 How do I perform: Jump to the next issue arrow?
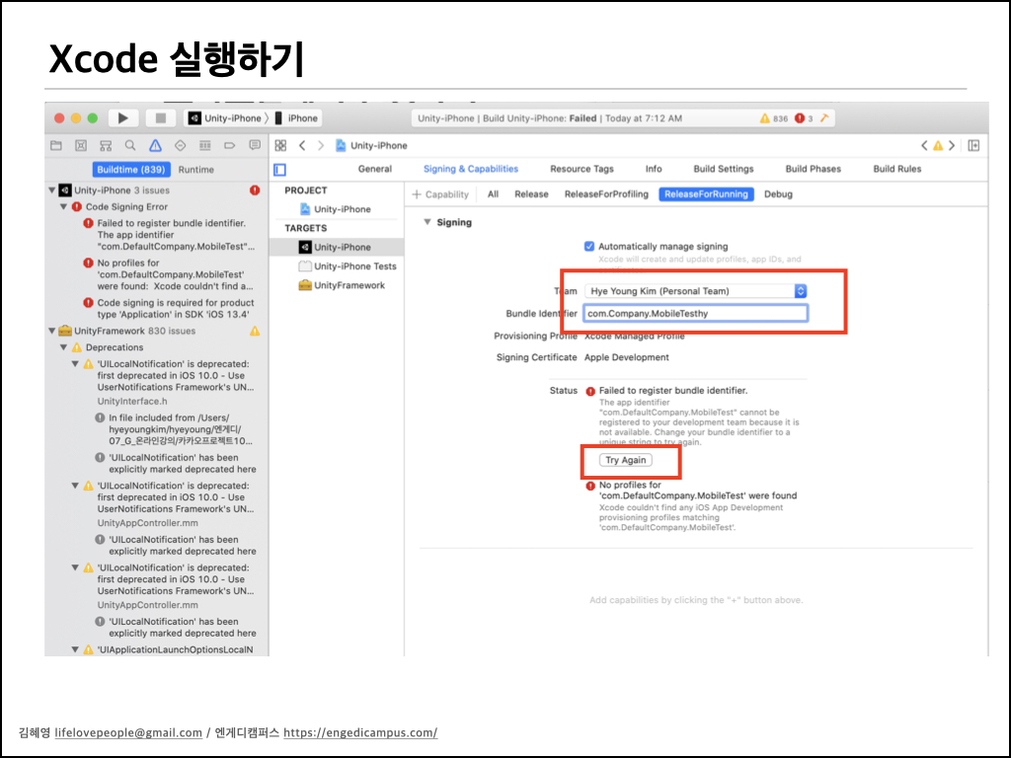(x=952, y=146)
